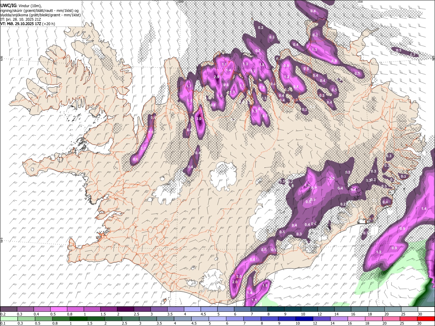Select the upper legend swatch starting at 3
Image resolution: width=435 pixels, height=326 pixels.
coord(159,309)
